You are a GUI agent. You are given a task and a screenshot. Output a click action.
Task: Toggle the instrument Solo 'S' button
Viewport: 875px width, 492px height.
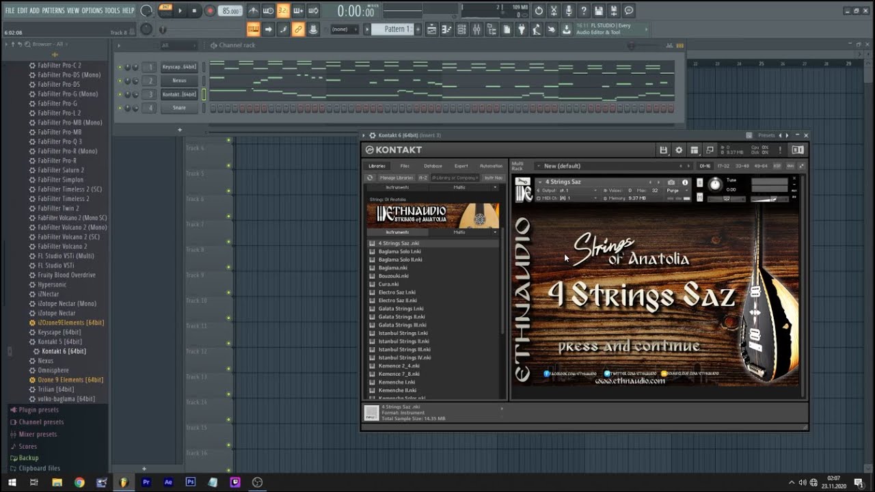tap(699, 182)
